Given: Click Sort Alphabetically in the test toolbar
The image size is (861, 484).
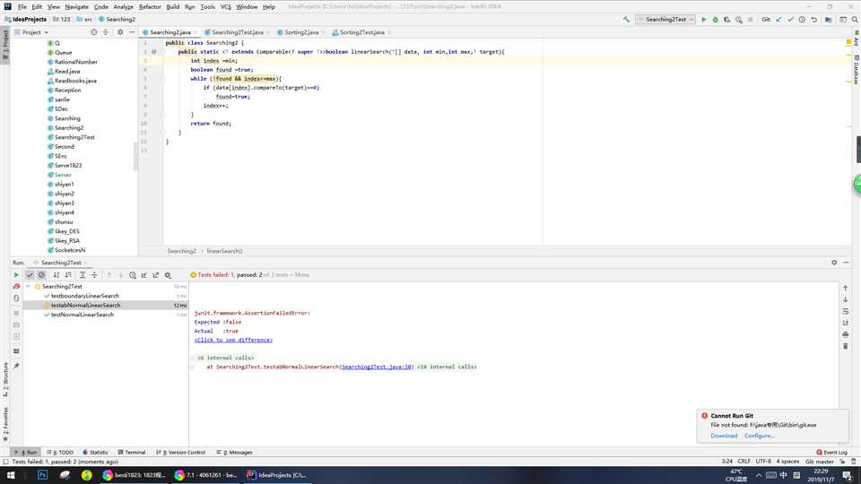Looking at the screenshot, I should [56, 275].
